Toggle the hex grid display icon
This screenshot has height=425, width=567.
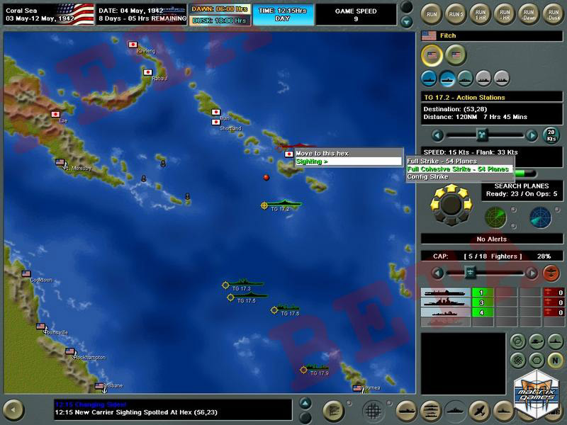pyautogui.click(x=373, y=410)
